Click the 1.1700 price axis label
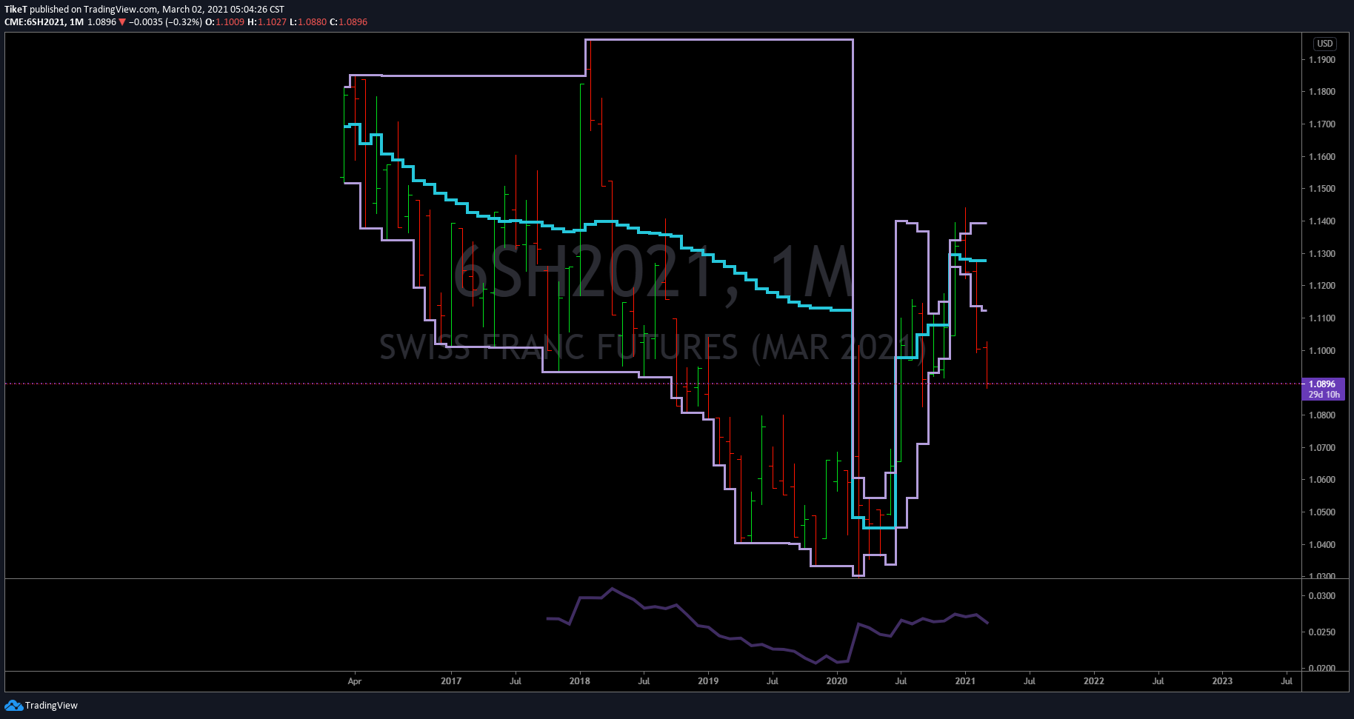Viewport: 1354px width, 719px height. (1322, 124)
